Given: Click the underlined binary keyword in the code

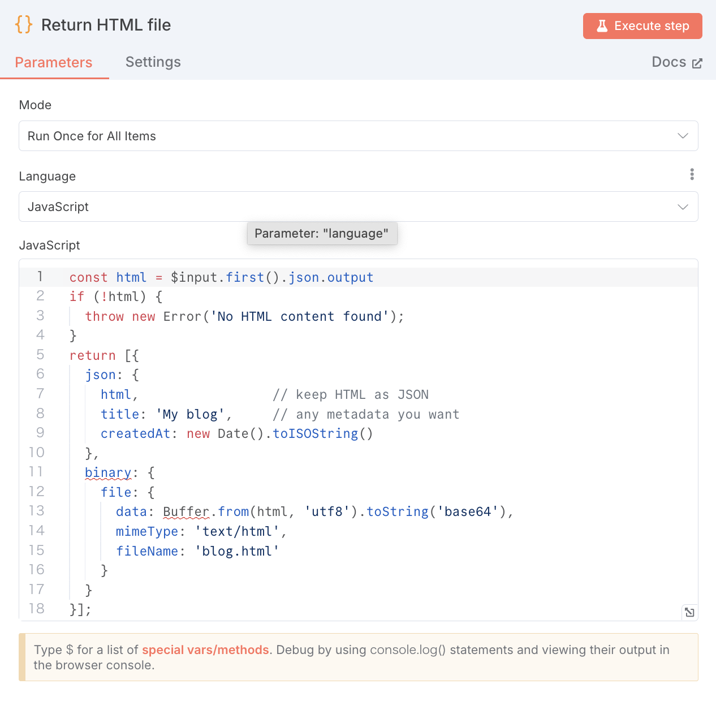Looking at the screenshot, I should click(x=108, y=472).
